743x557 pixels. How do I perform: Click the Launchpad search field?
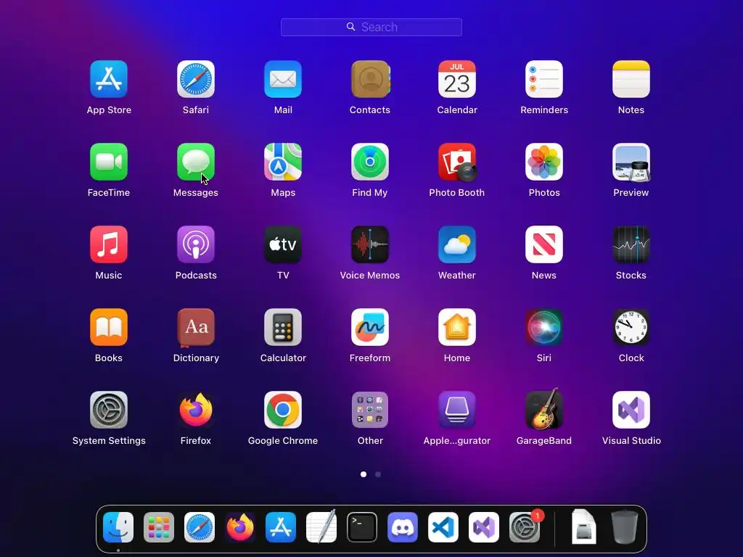click(x=371, y=27)
